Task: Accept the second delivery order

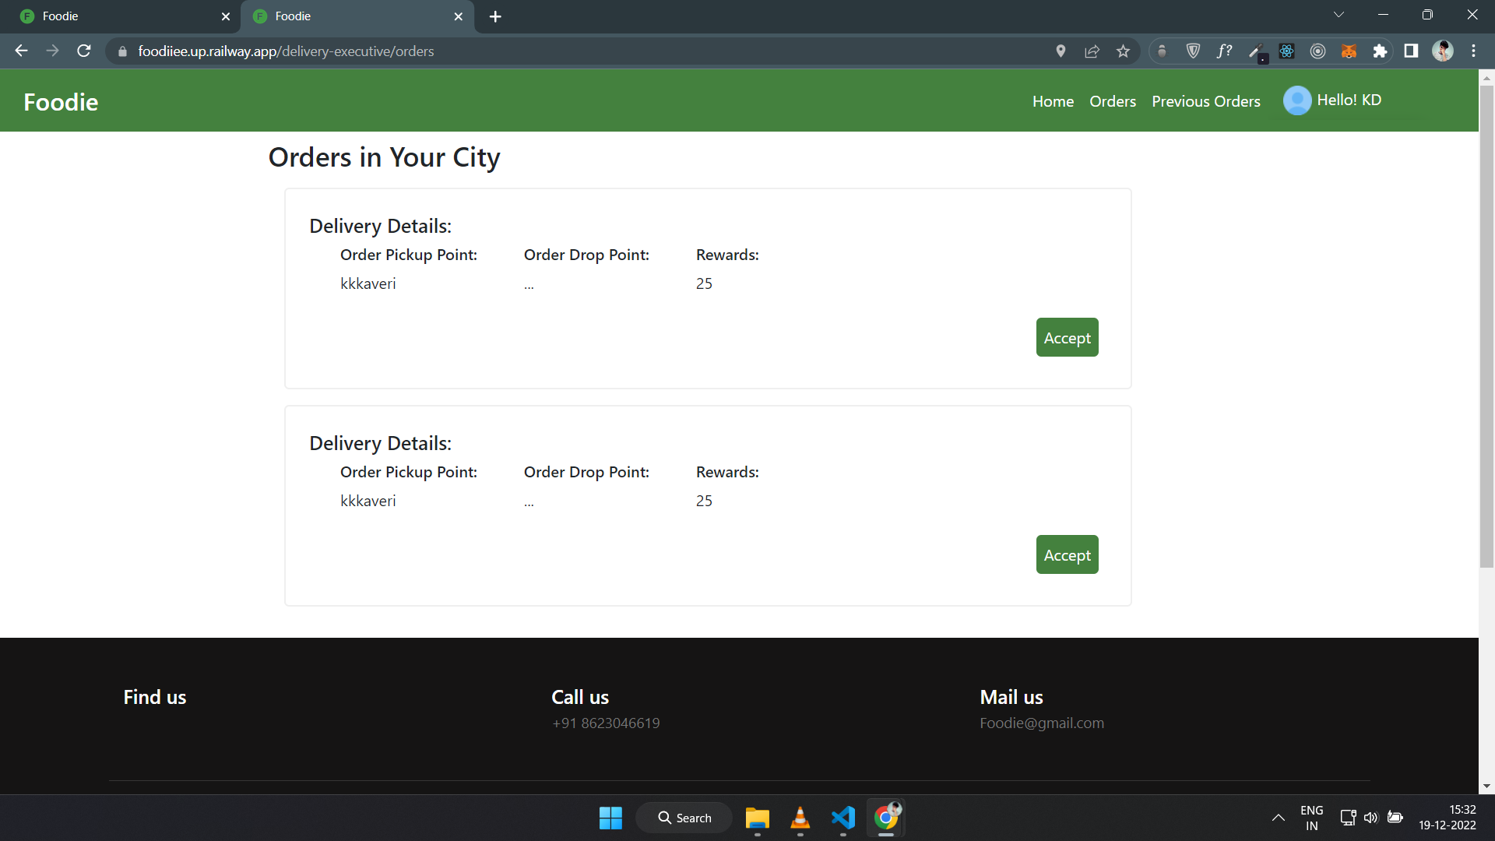Action: coord(1067,555)
